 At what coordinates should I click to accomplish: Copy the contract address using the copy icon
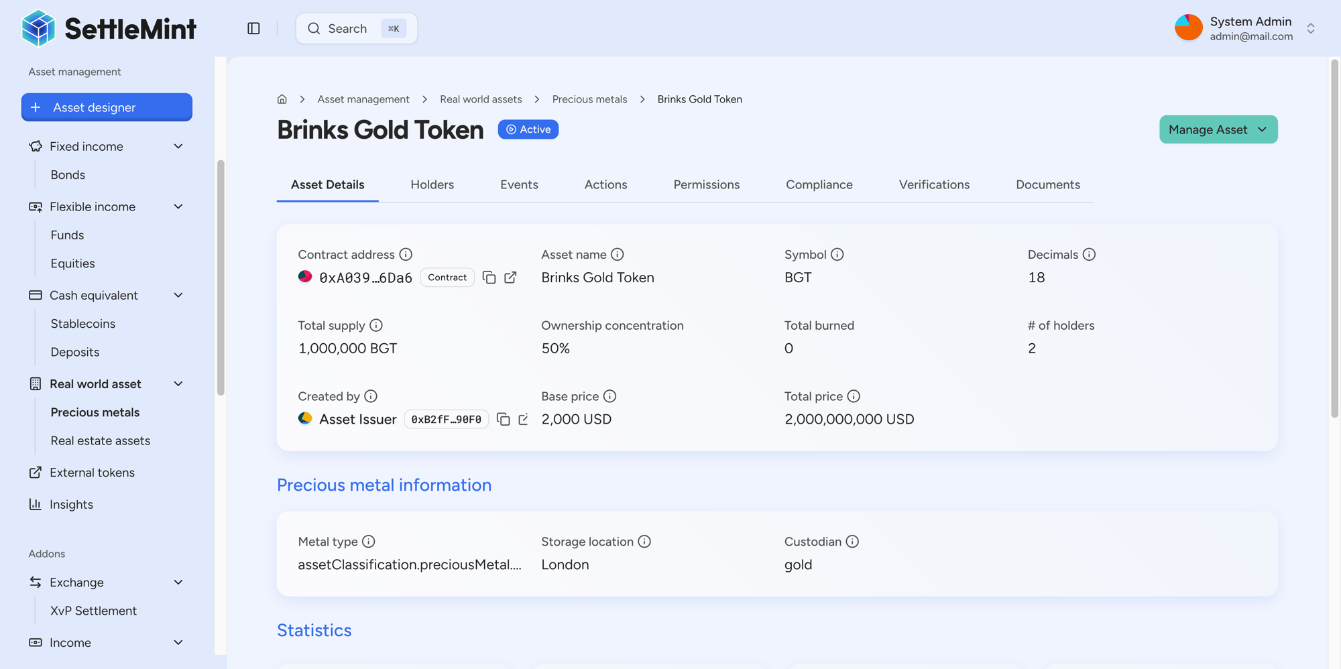[489, 277]
